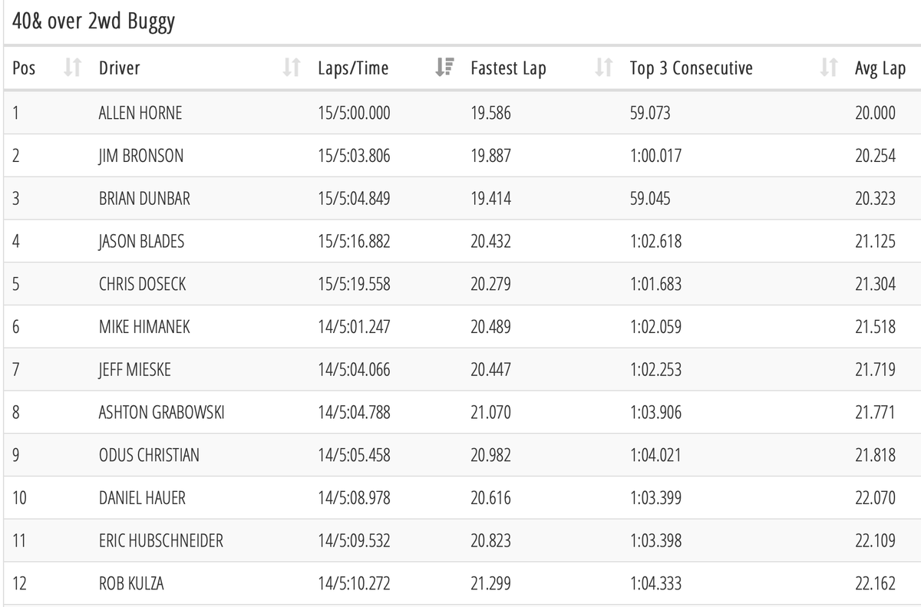This screenshot has width=921, height=607.
Task: Click the sort icon beside Pos
Action: click(x=71, y=68)
